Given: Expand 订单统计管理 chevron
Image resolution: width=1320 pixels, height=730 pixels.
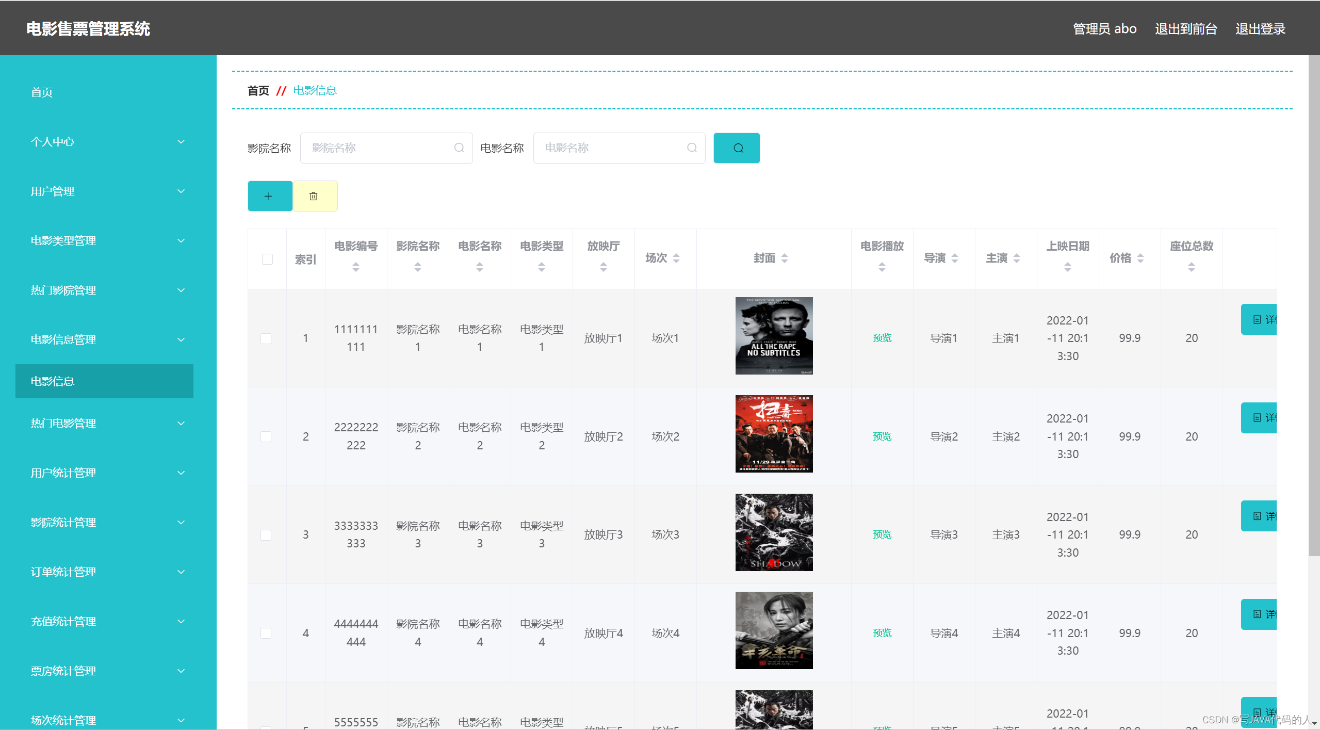Looking at the screenshot, I should click(x=181, y=572).
